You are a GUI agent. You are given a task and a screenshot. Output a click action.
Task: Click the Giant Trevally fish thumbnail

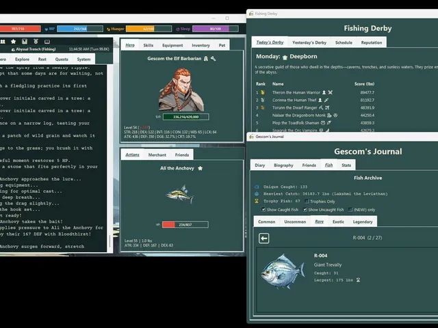pos(282,271)
